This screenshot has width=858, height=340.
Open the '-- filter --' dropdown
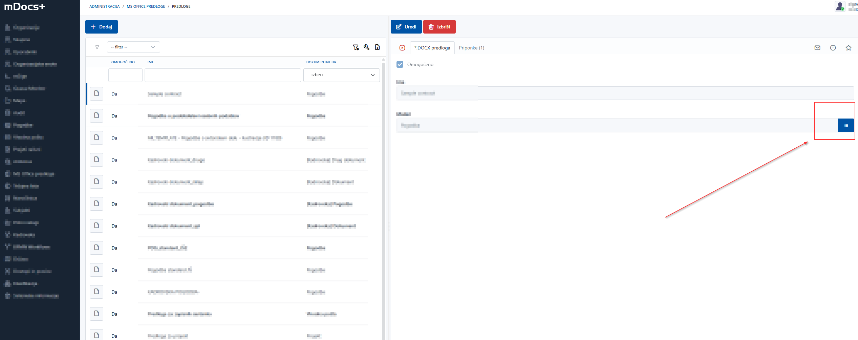(x=133, y=47)
